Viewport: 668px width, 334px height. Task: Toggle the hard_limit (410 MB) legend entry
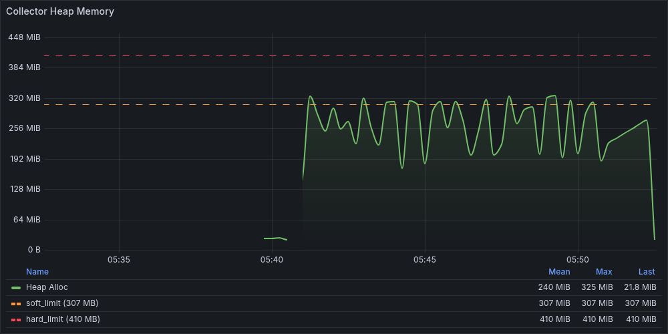tap(63, 319)
